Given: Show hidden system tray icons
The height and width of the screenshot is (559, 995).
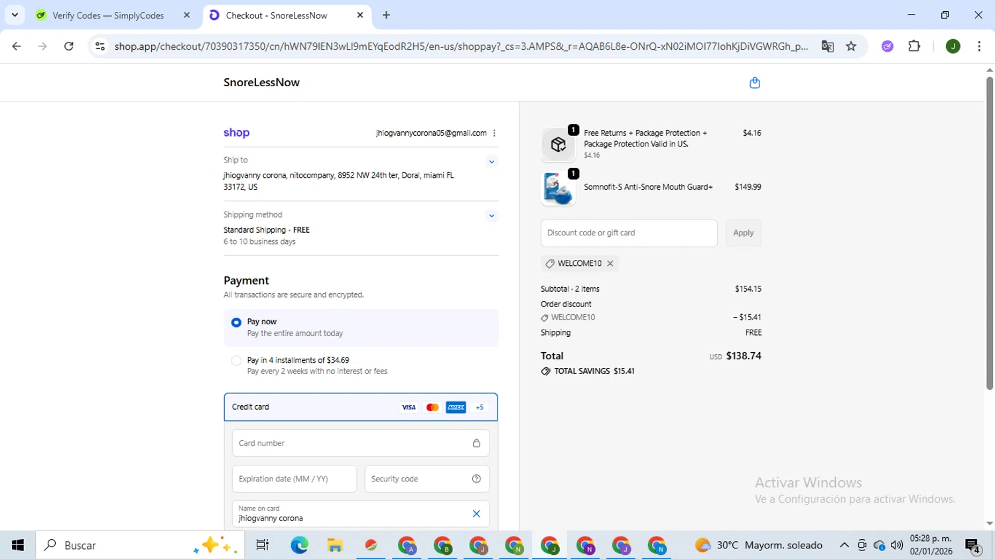Looking at the screenshot, I should [844, 545].
